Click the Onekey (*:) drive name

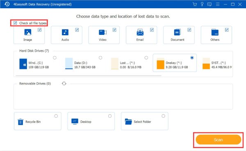[x=174, y=63]
